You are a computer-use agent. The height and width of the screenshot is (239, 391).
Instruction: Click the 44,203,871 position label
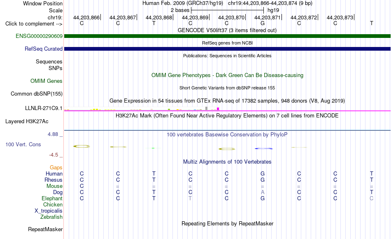point(268,17)
